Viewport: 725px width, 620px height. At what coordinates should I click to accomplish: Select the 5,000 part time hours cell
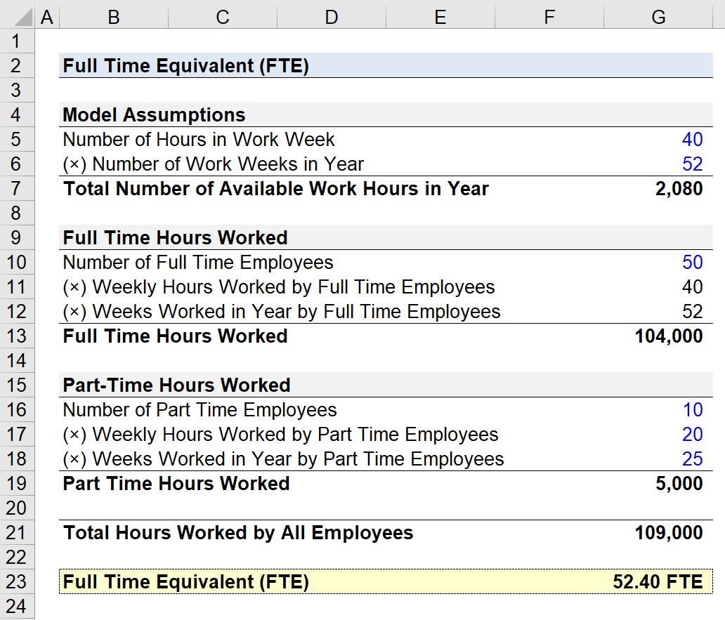click(x=658, y=483)
